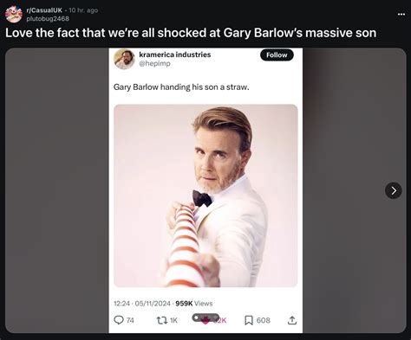Click the gallery page indicator dots
This screenshot has height=340, width=411.
pos(205,318)
